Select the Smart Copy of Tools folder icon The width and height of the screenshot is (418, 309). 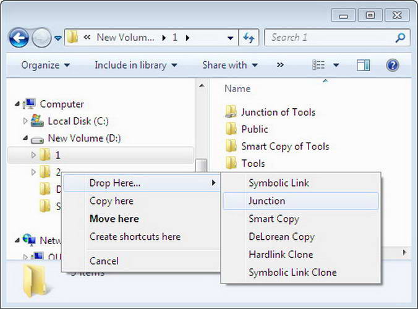[231, 146]
